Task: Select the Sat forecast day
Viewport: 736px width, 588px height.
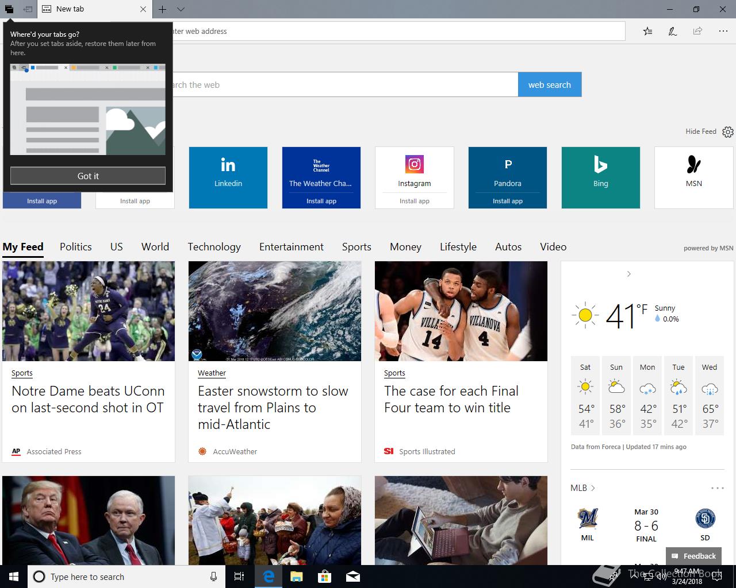Action: point(585,396)
